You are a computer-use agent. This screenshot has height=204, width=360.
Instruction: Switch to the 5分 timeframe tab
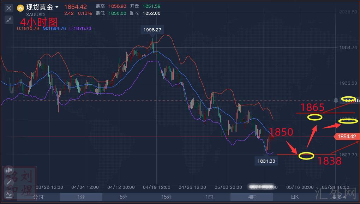124,197
